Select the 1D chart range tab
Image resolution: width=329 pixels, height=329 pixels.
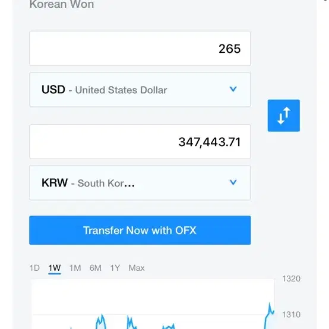click(x=34, y=268)
